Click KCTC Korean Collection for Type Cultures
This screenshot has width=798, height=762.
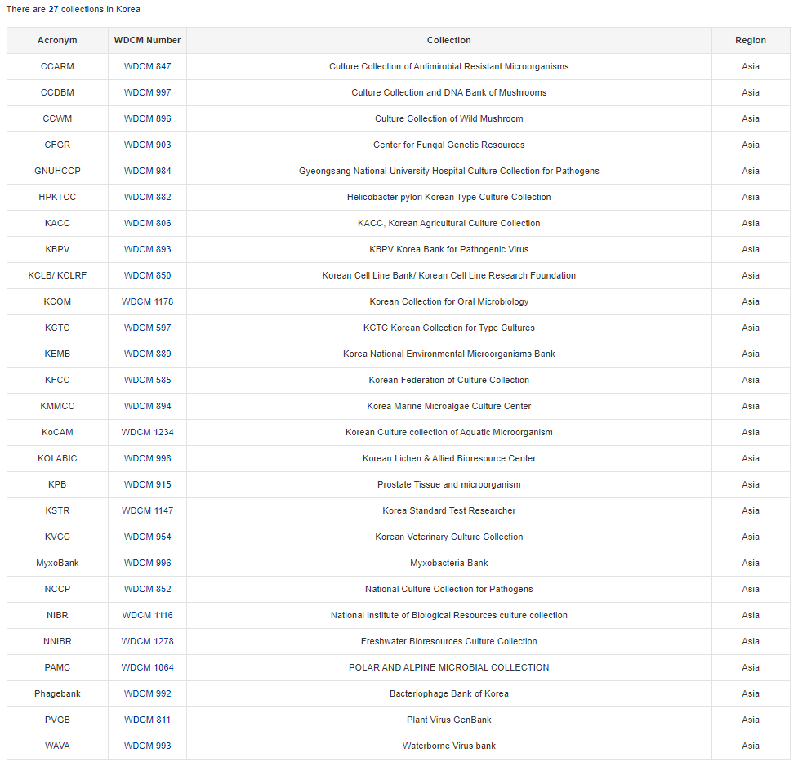[449, 328]
